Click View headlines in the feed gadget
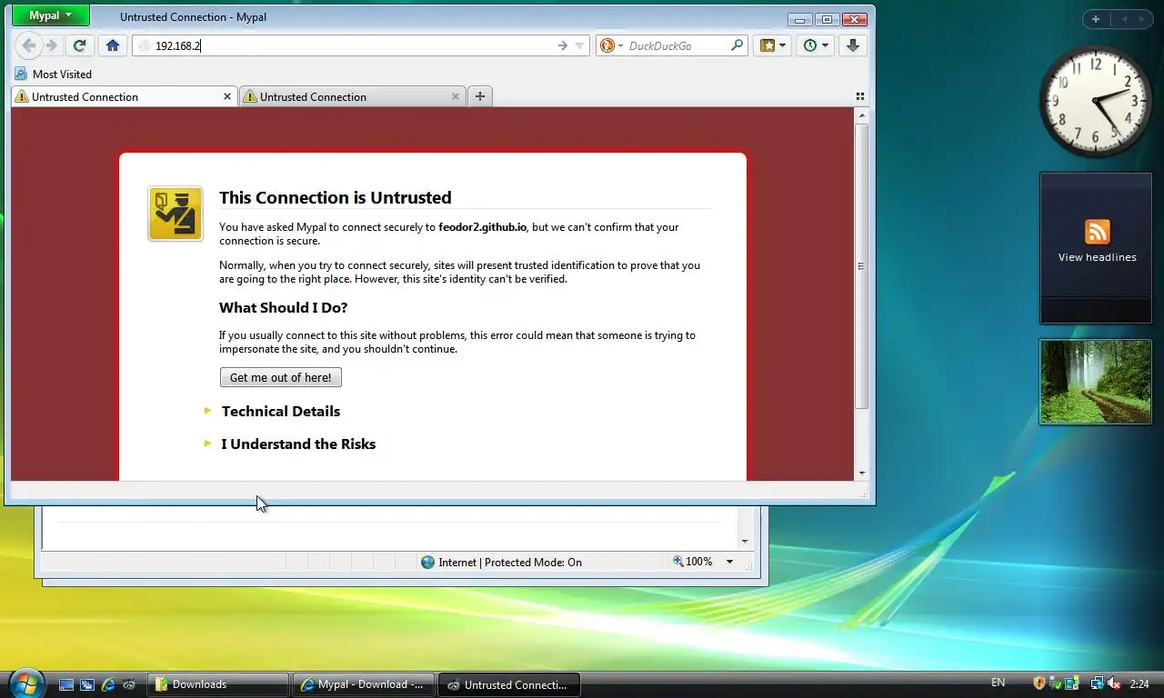Viewport: 1164px width, 698px height. [x=1097, y=257]
